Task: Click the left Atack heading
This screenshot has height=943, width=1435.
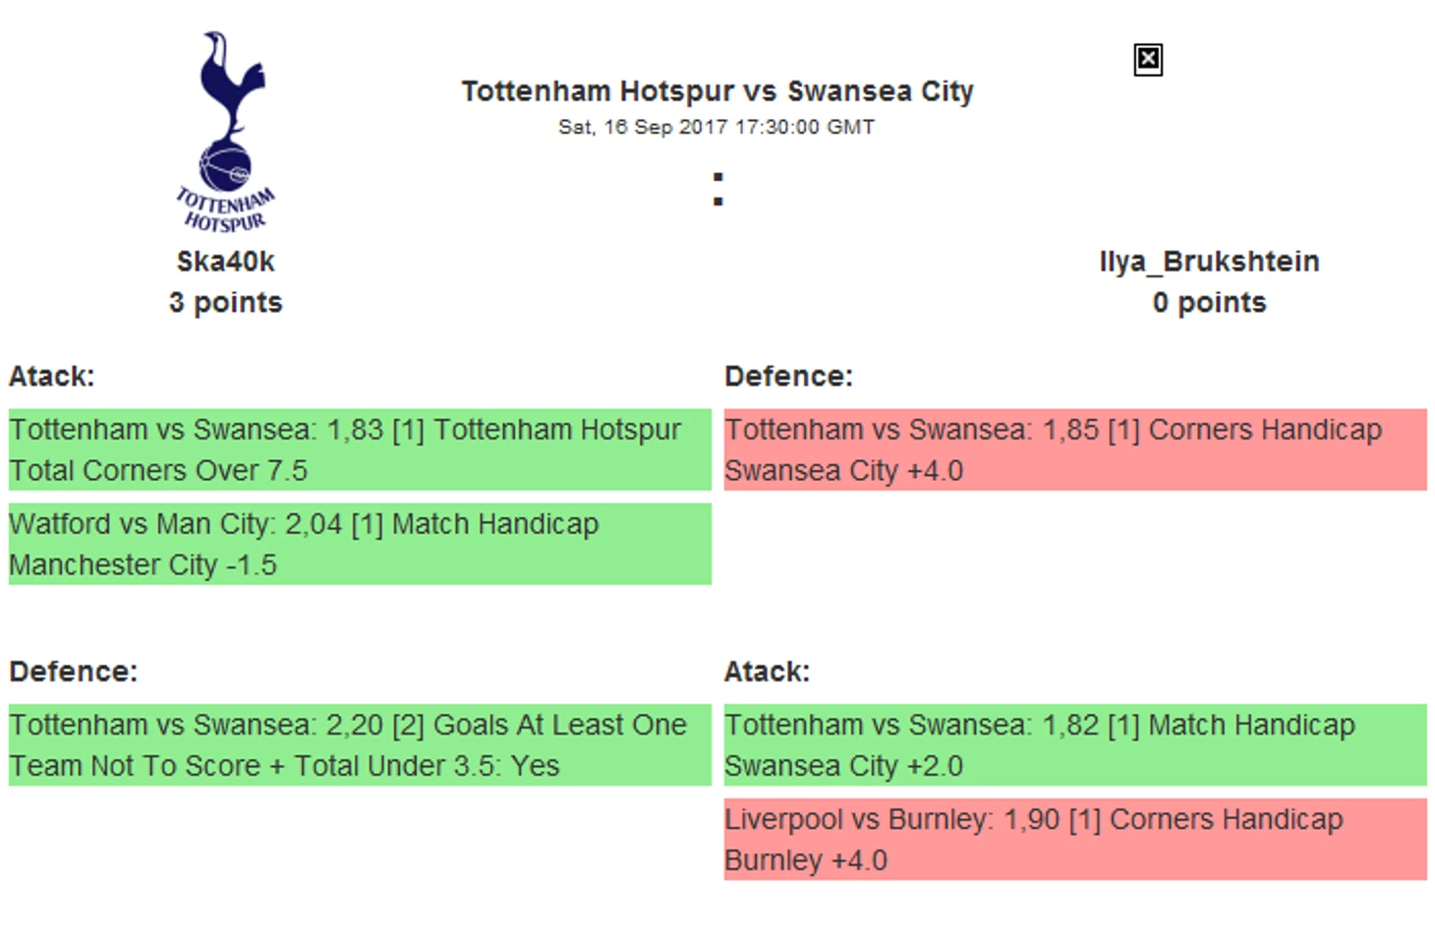Action: [x=52, y=377]
